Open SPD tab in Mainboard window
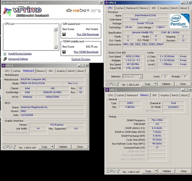The width and height of the screenshot is (192, 181). click(x=51, y=71)
